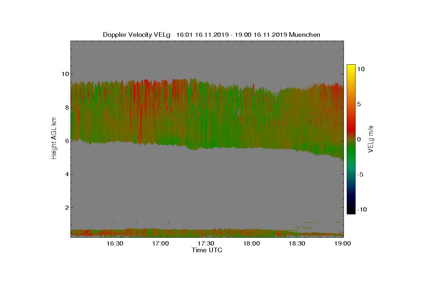Click the height tick label 4
This screenshot has height=283, width=425.
click(66, 174)
